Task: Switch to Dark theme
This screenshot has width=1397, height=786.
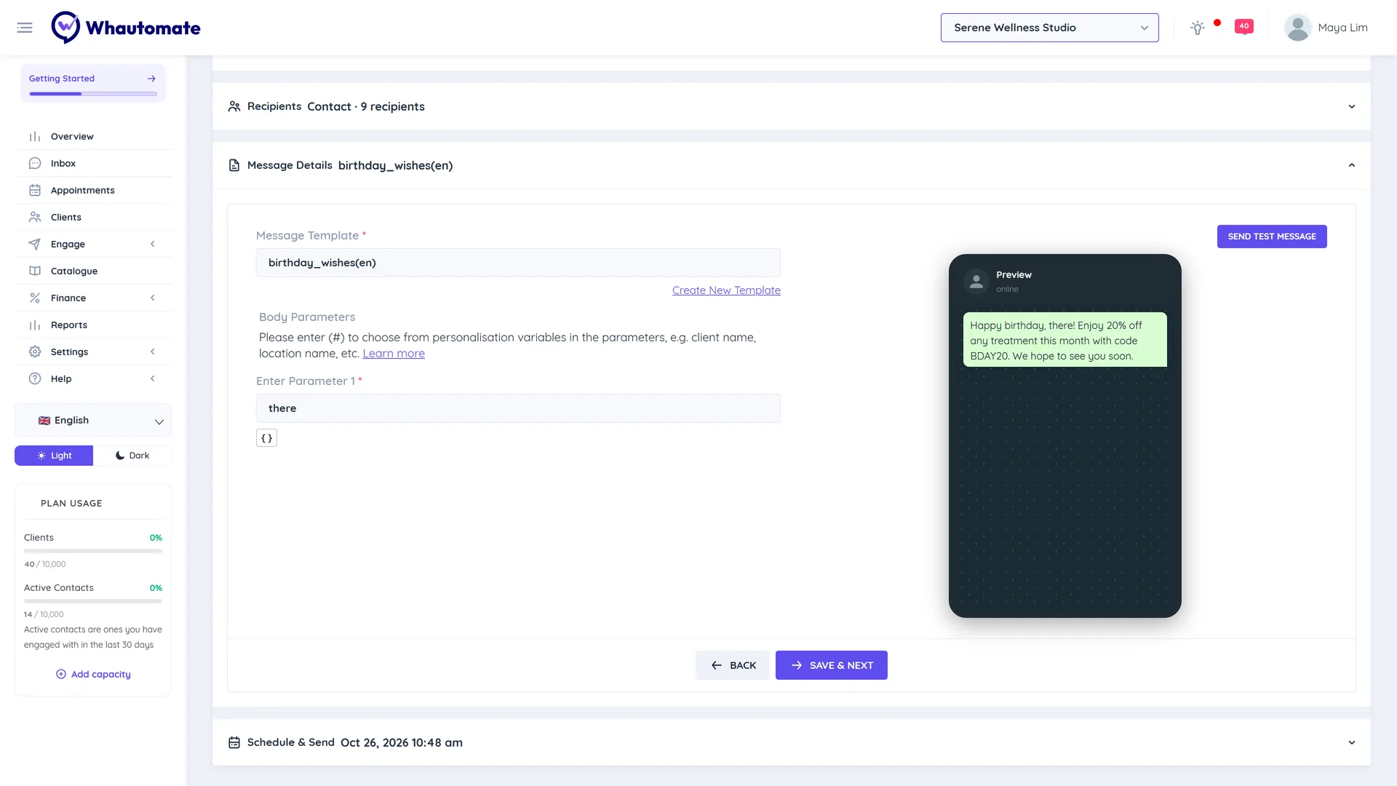Action: click(x=132, y=456)
